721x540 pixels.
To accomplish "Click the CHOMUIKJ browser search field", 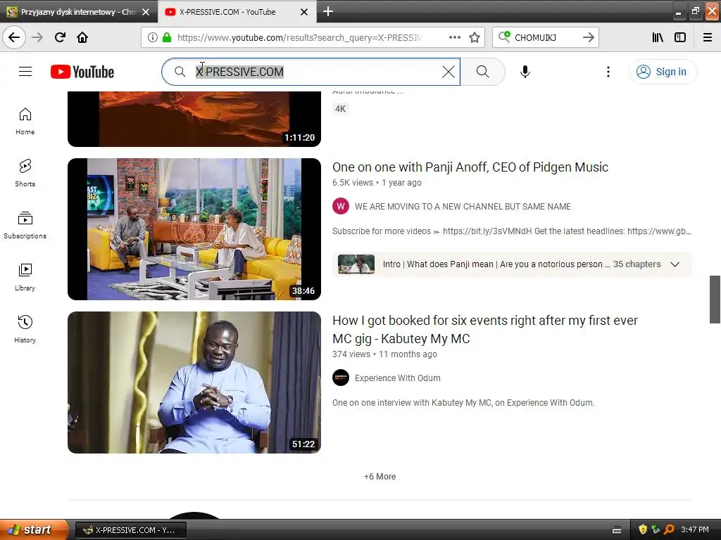I will [x=545, y=38].
